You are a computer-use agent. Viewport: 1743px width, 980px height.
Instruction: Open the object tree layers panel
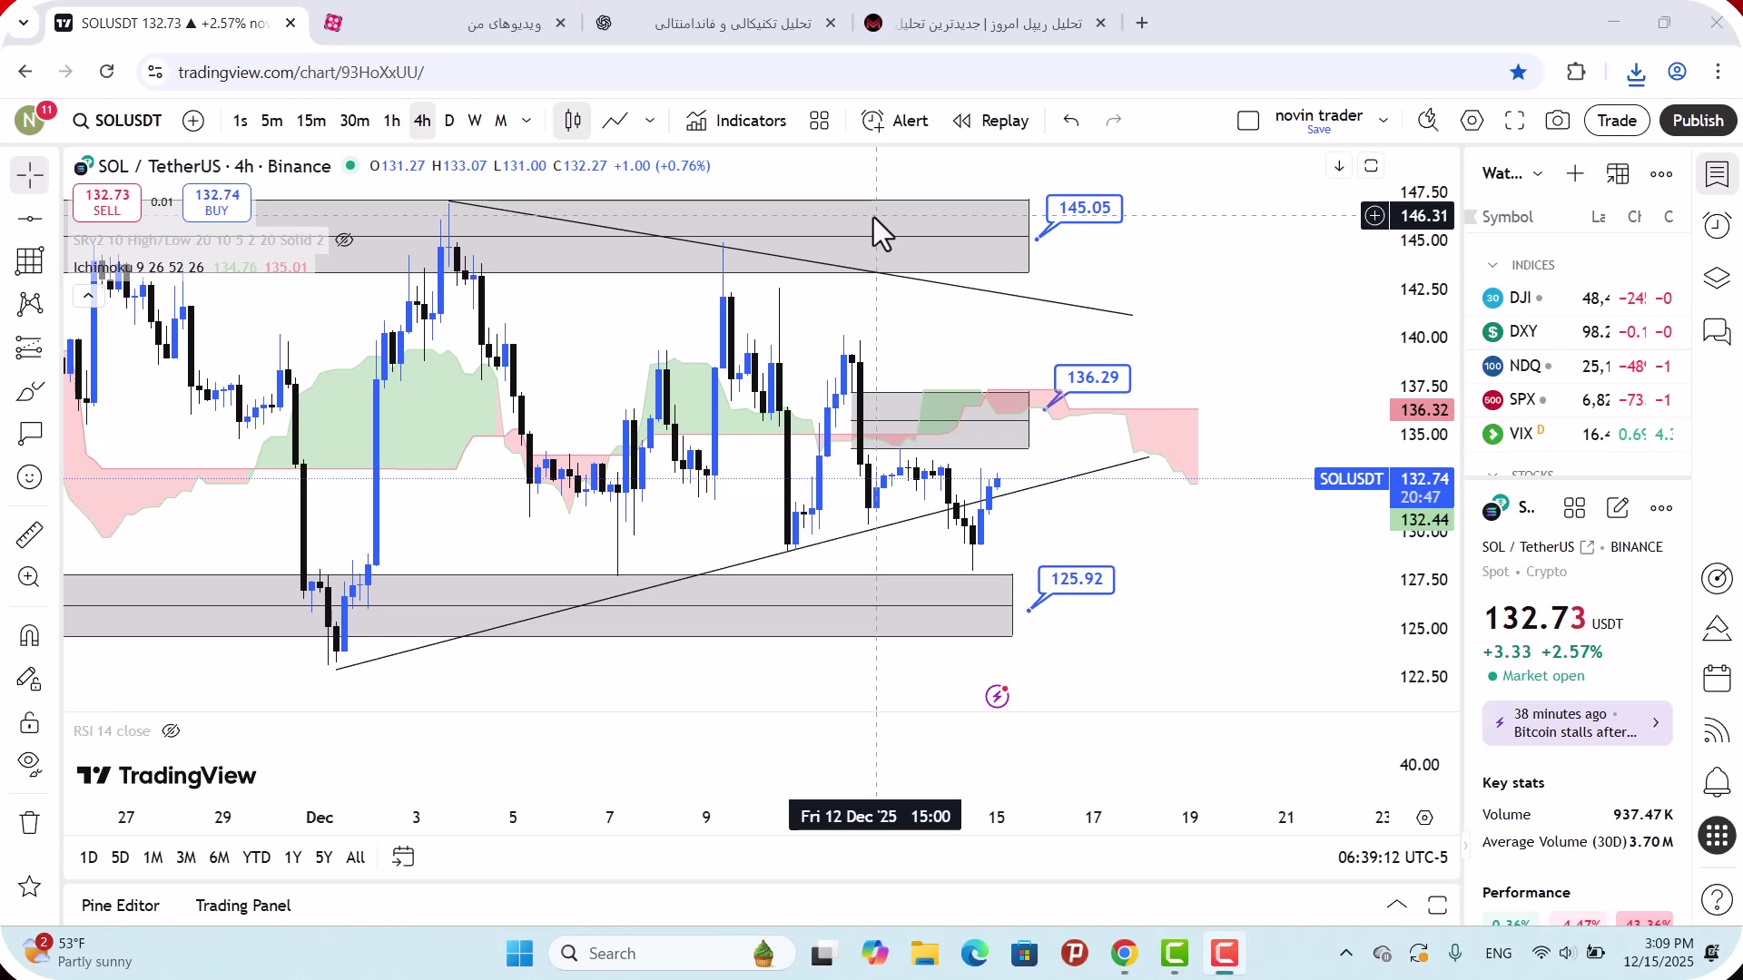point(1717,278)
